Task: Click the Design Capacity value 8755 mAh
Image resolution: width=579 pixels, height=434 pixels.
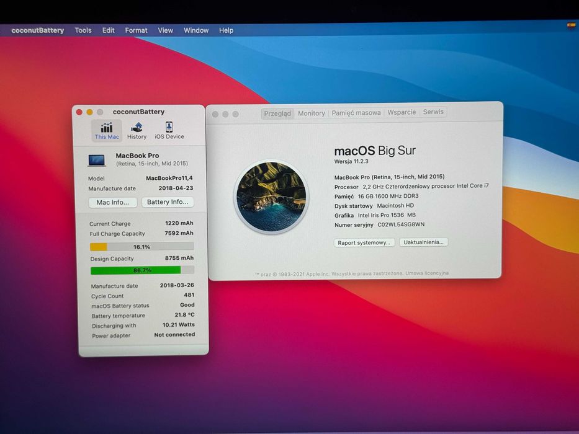Action: coord(179,258)
